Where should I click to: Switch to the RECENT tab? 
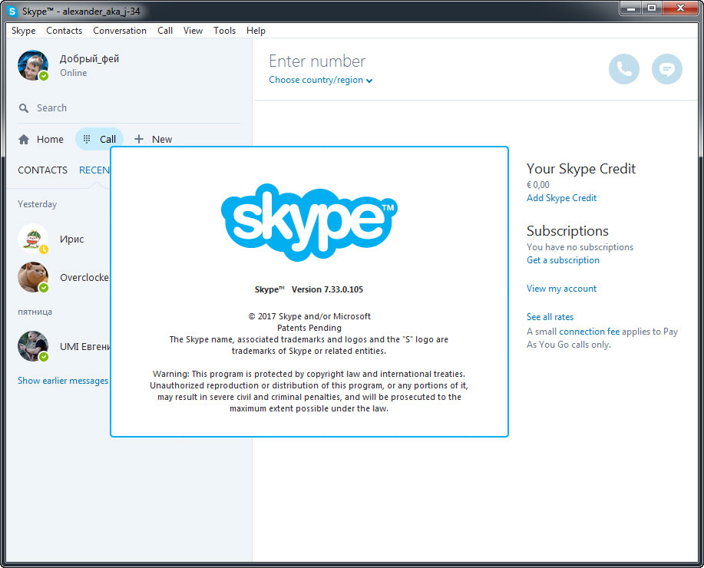click(x=94, y=170)
